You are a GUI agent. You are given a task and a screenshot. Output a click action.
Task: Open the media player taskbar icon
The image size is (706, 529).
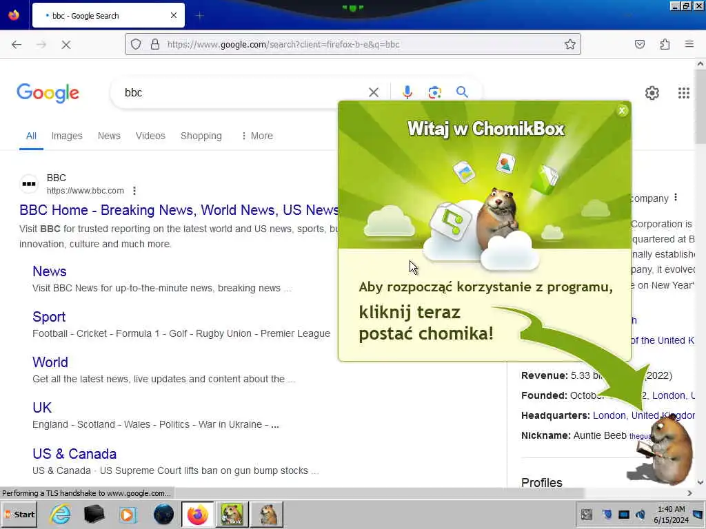128,514
